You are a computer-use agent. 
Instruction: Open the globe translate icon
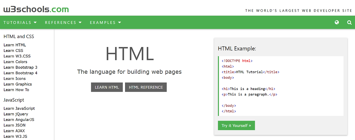[337, 22]
